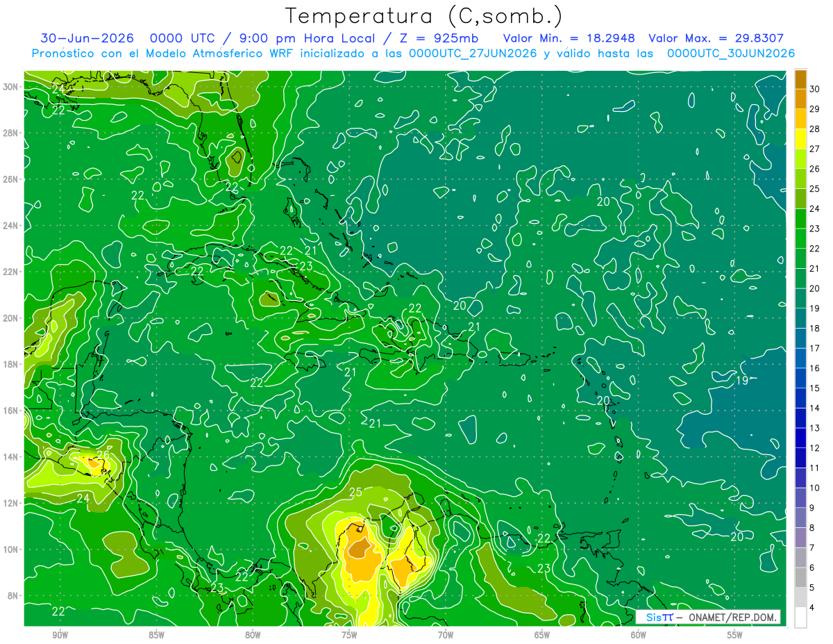Viewport: 833px width, 644px height.
Task: Click the '25' contour label on the map
Action: click(355, 493)
